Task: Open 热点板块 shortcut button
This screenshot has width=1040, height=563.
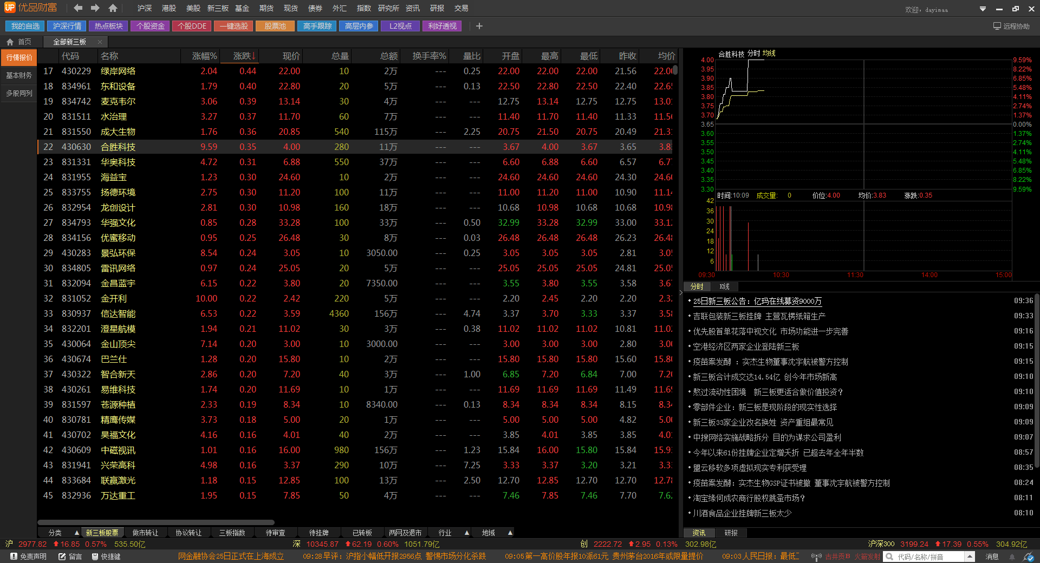Action: click(x=109, y=26)
